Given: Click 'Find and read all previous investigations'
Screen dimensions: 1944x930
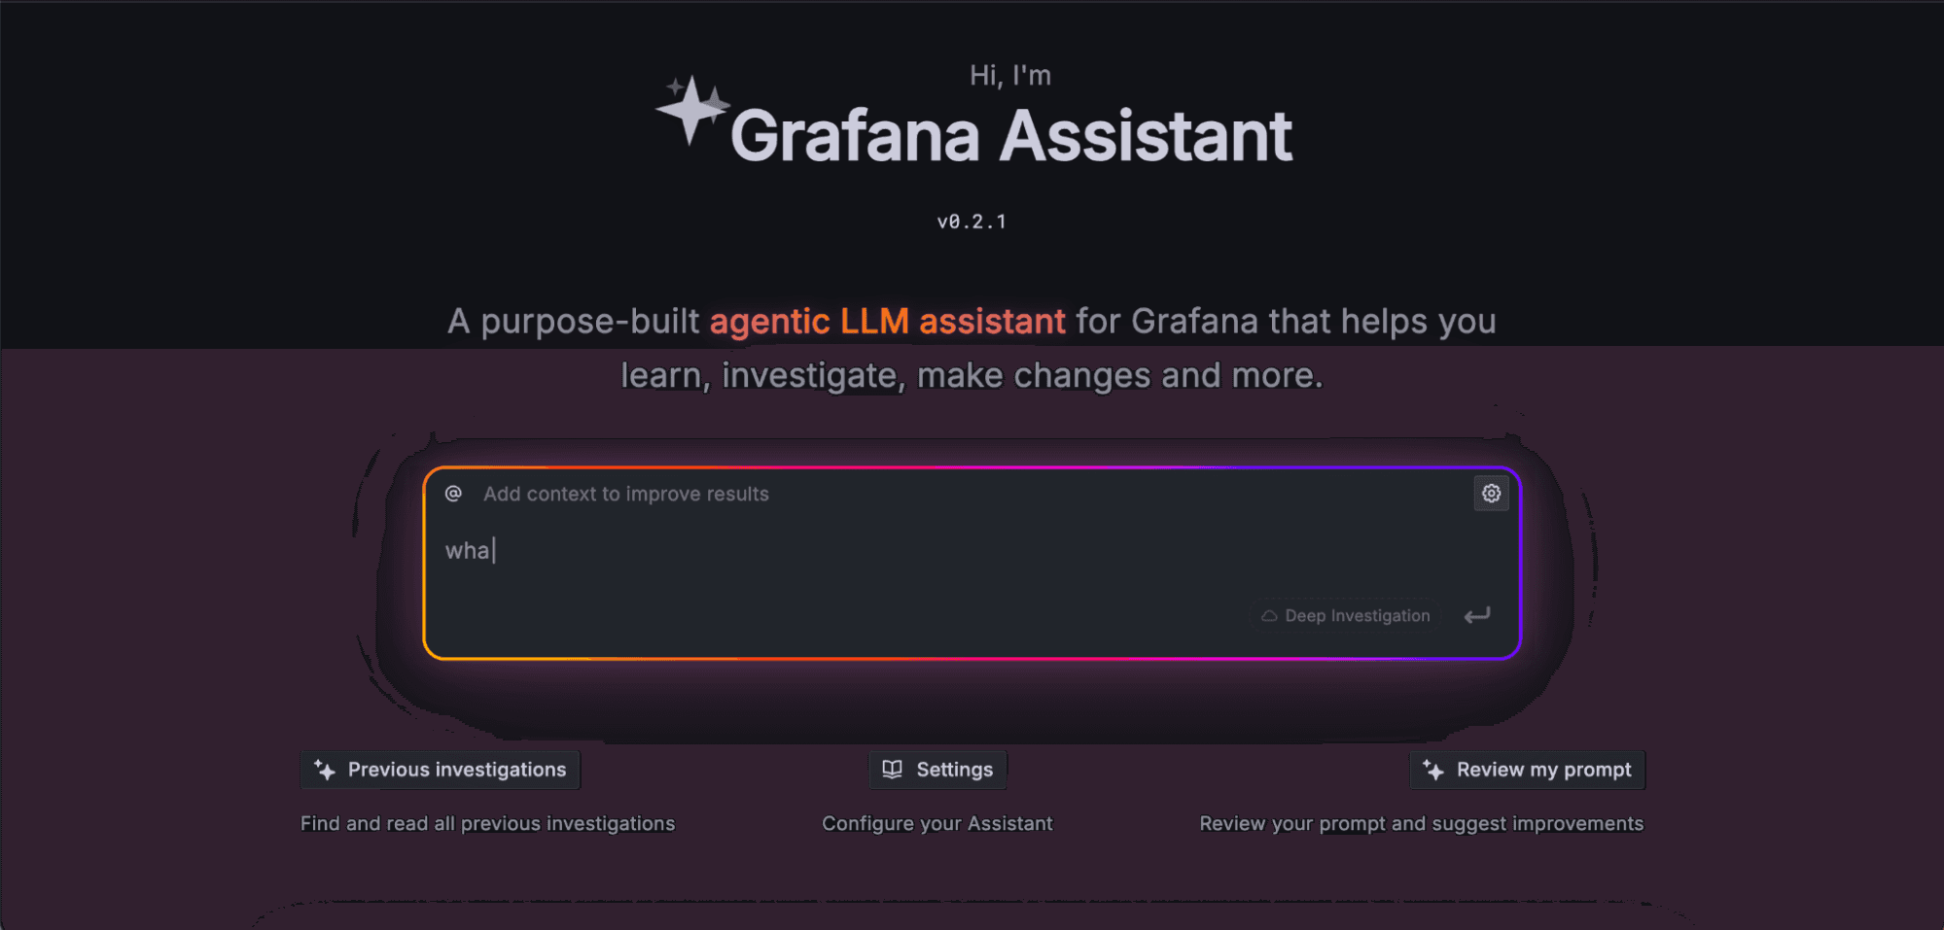Looking at the screenshot, I should pyautogui.click(x=488, y=823).
